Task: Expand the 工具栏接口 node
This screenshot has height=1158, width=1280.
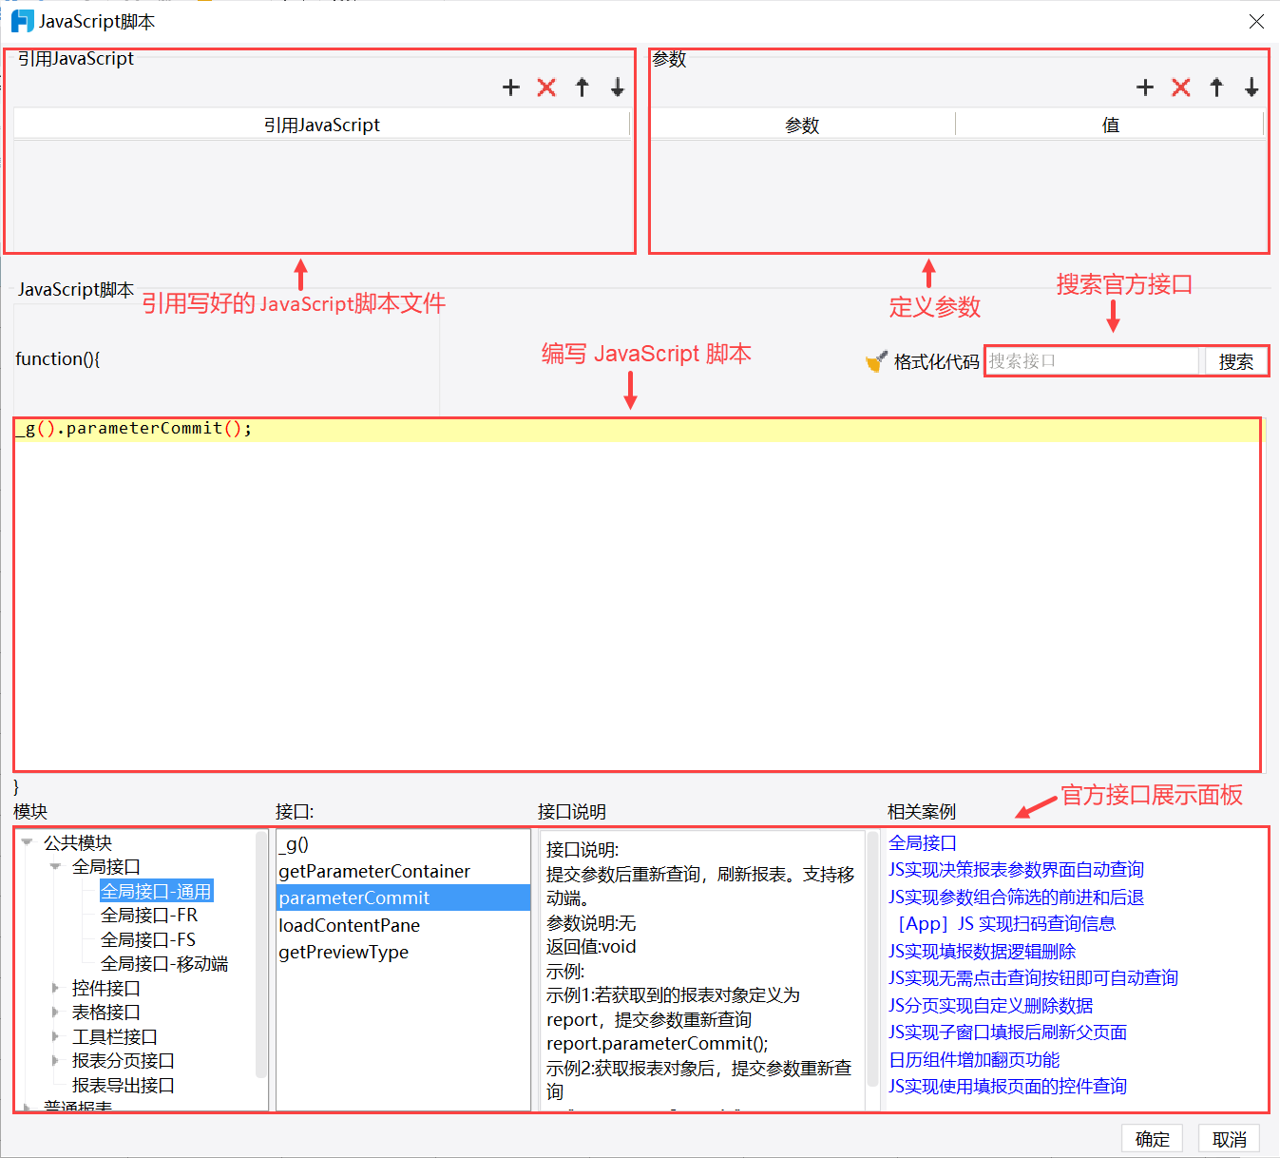Action: point(55,1036)
